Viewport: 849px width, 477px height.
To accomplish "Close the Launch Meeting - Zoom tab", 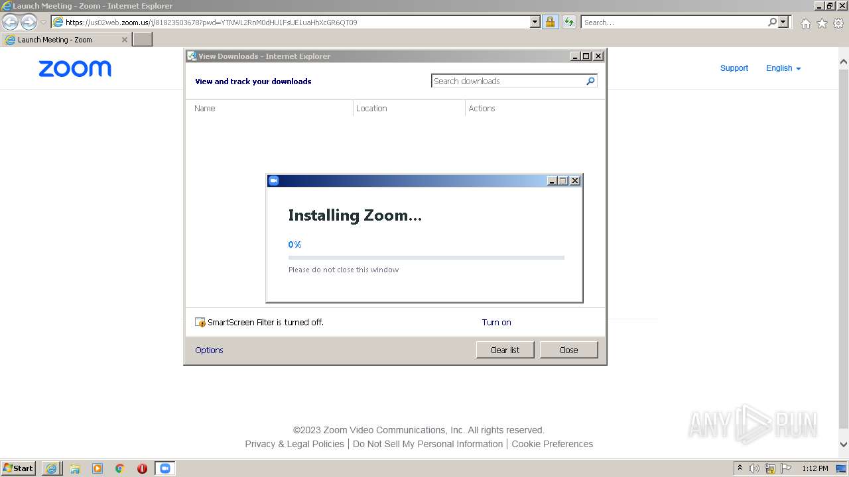I will pos(124,40).
